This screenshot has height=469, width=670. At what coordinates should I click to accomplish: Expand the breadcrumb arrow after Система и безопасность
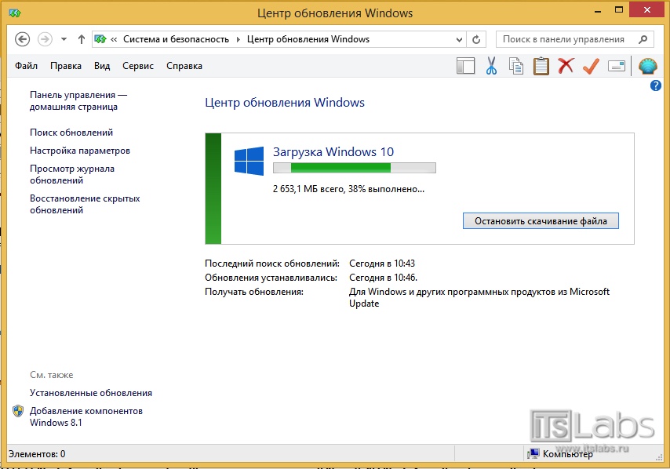pos(238,40)
